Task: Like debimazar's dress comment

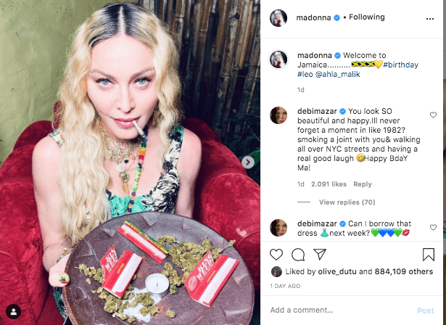Action: point(433,227)
